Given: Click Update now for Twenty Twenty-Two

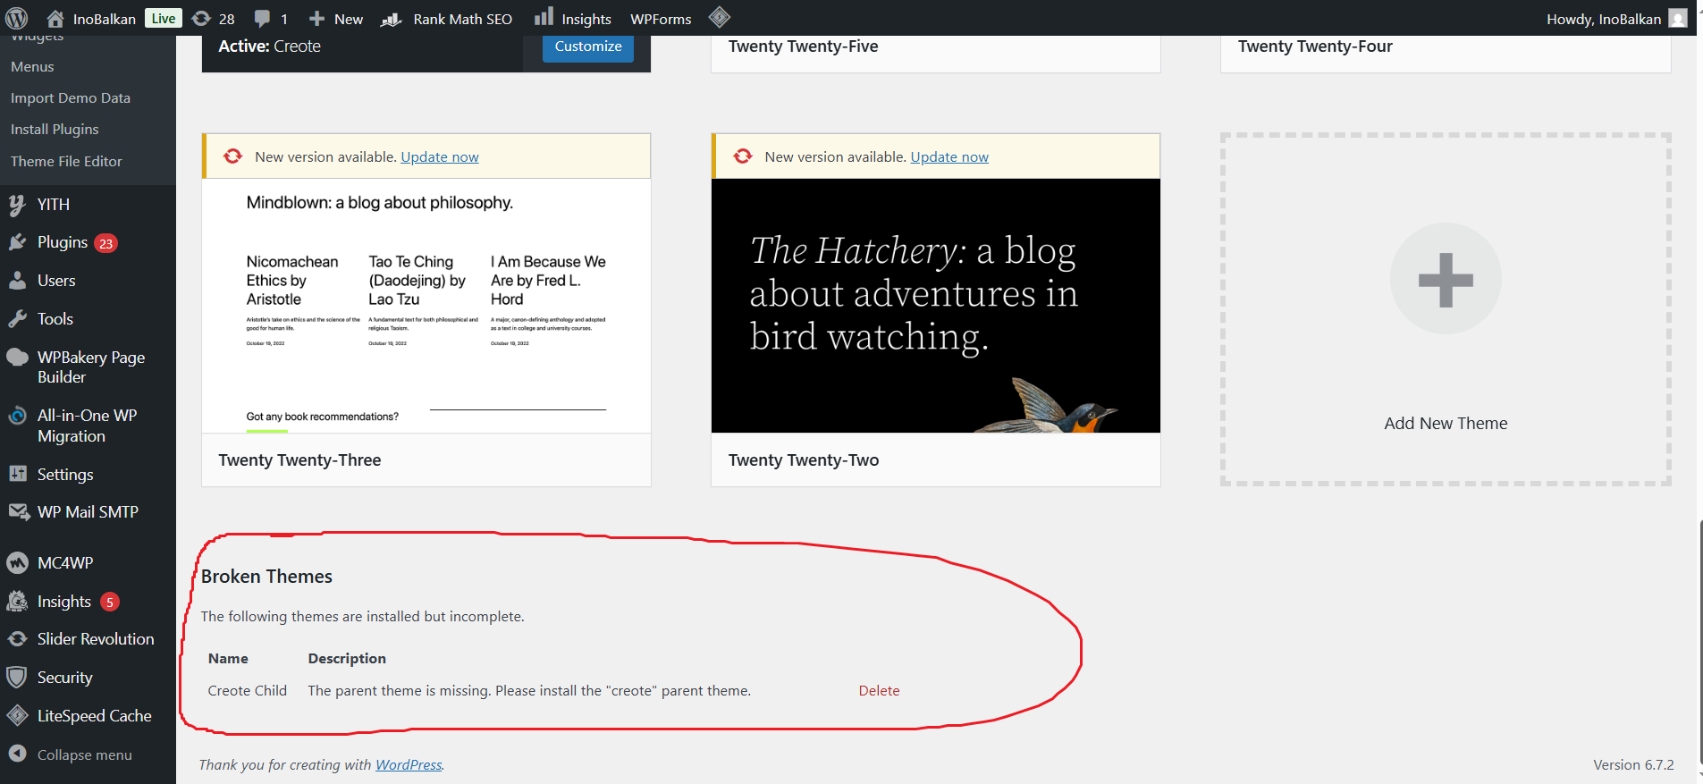Looking at the screenshot, I should 949,157.
